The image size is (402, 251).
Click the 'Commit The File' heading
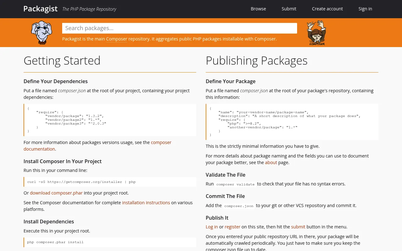[x=225, y=196]
